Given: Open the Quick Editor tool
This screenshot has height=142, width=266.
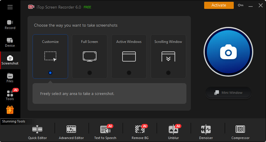Looking at the screenshot, I should coord(37,132).
